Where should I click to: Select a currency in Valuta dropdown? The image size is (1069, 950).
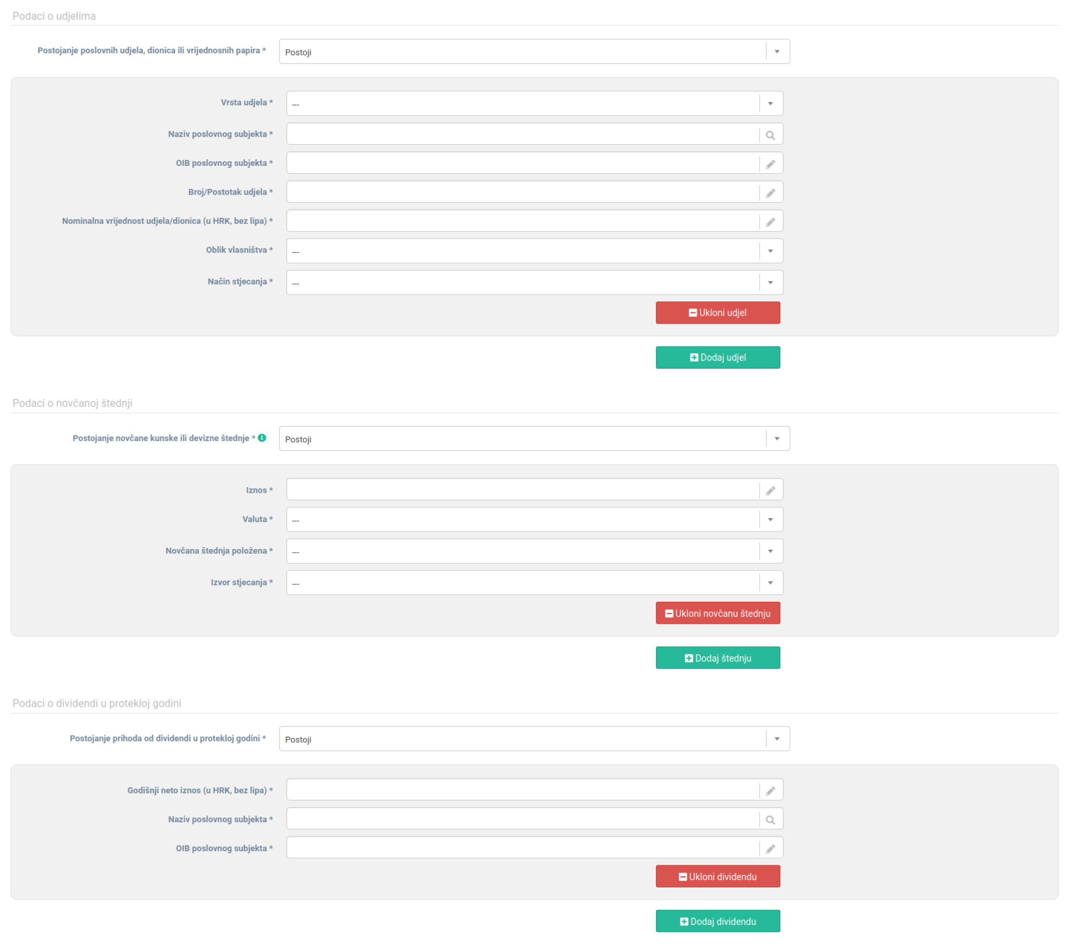(534, 519)
